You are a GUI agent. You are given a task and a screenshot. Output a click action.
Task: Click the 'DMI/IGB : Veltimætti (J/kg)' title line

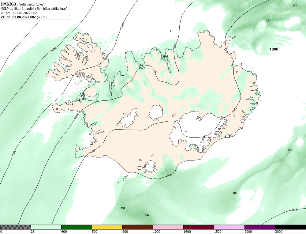23,4
